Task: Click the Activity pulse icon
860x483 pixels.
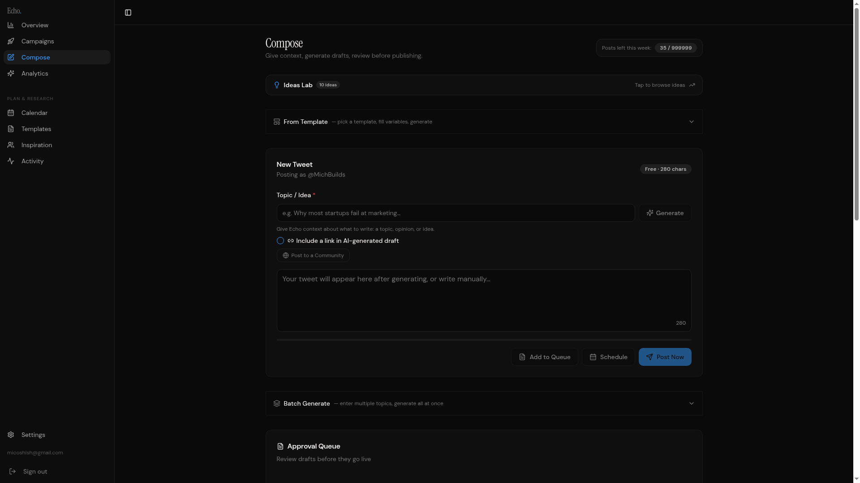Action: point(11,161)
